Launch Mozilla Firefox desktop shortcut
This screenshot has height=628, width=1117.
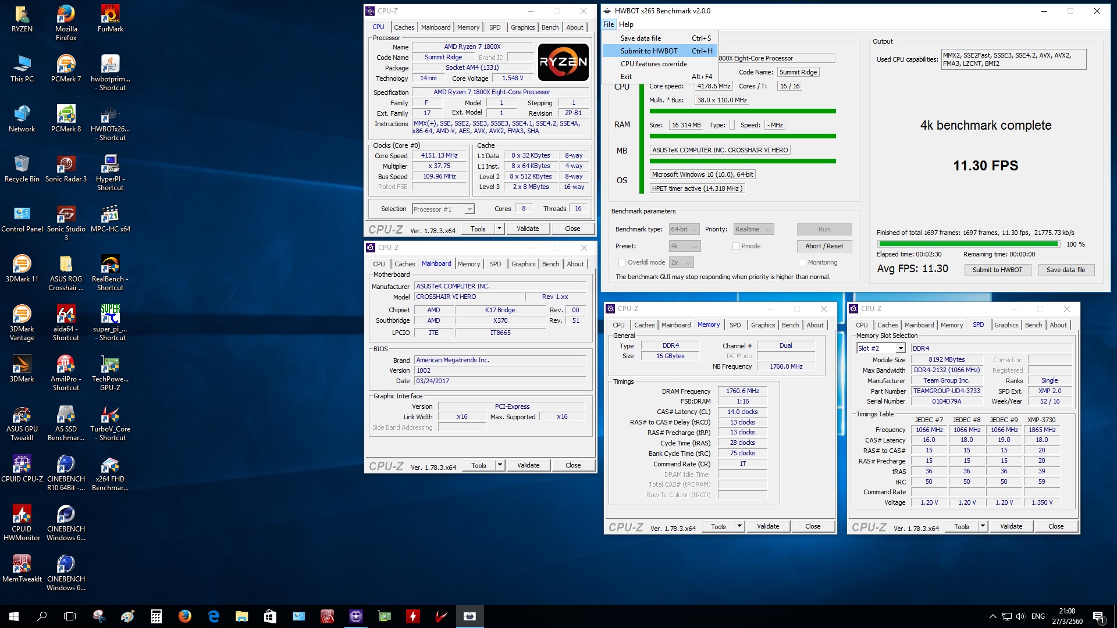[66, 23]
